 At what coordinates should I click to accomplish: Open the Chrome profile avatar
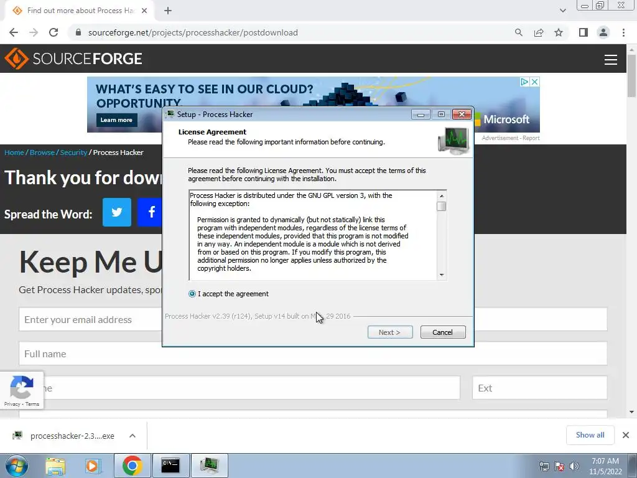603,32
